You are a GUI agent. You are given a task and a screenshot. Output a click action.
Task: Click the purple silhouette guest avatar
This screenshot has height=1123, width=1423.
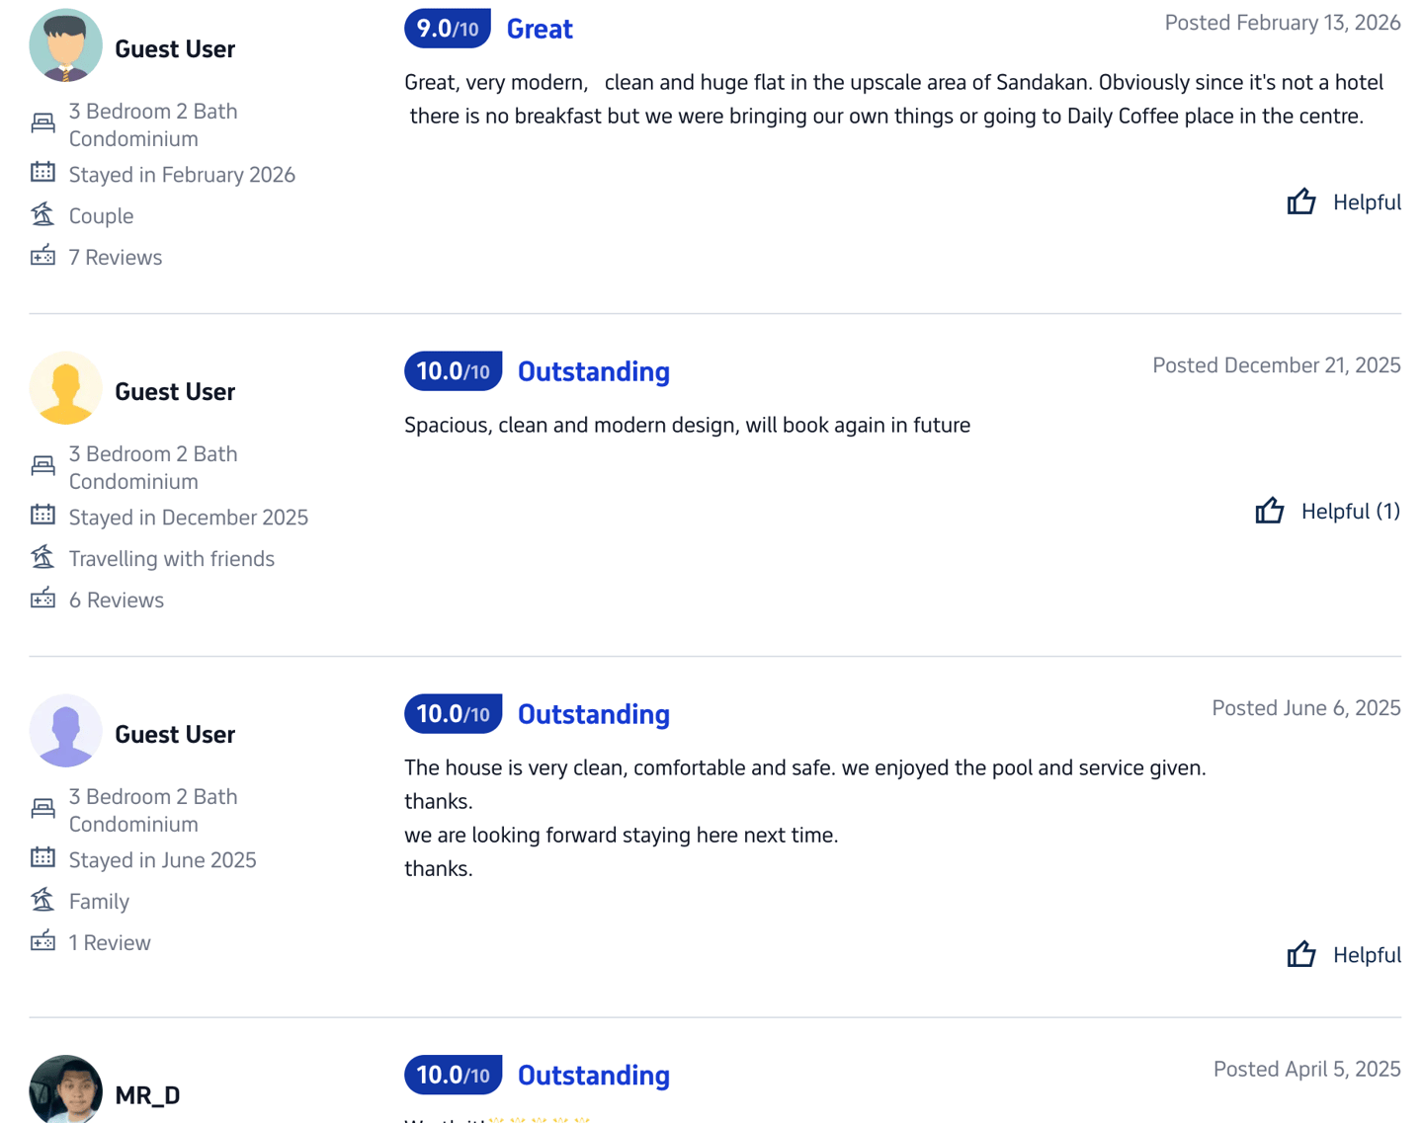[65, 731]
